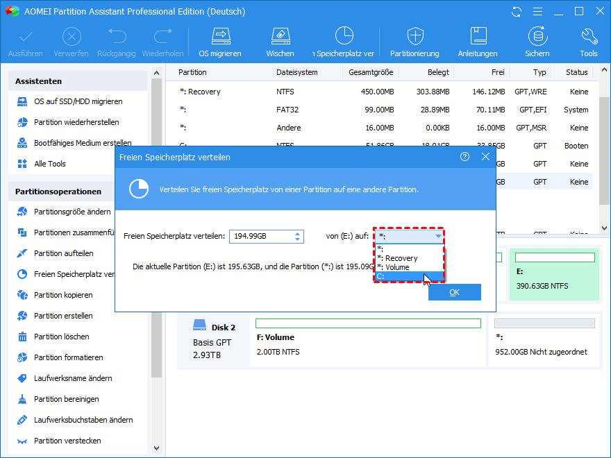Screen dimensions: 611x458
Task: Click partition list scrollbar up arrow
Action: [604, 71]
